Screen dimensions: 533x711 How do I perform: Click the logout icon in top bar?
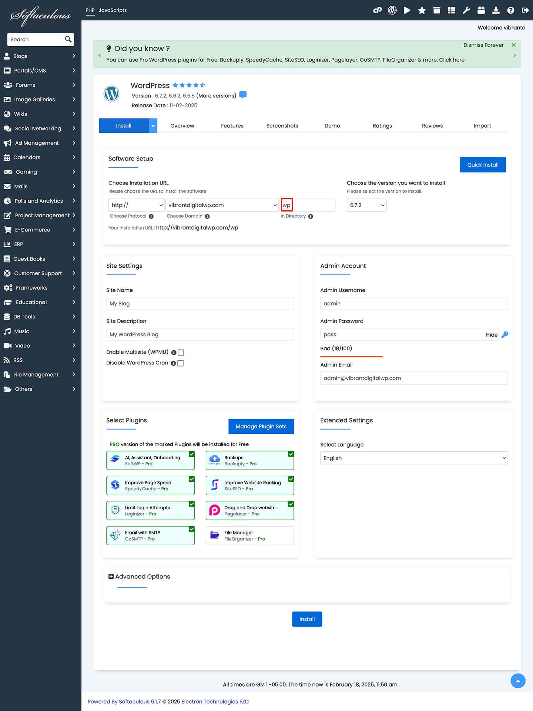[x=525, y=10]
